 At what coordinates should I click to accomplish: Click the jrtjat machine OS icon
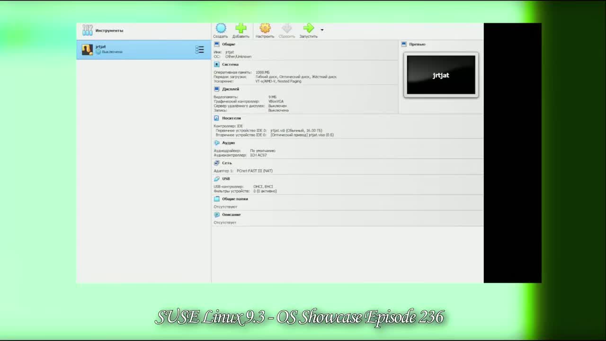(x=87, y=49)
